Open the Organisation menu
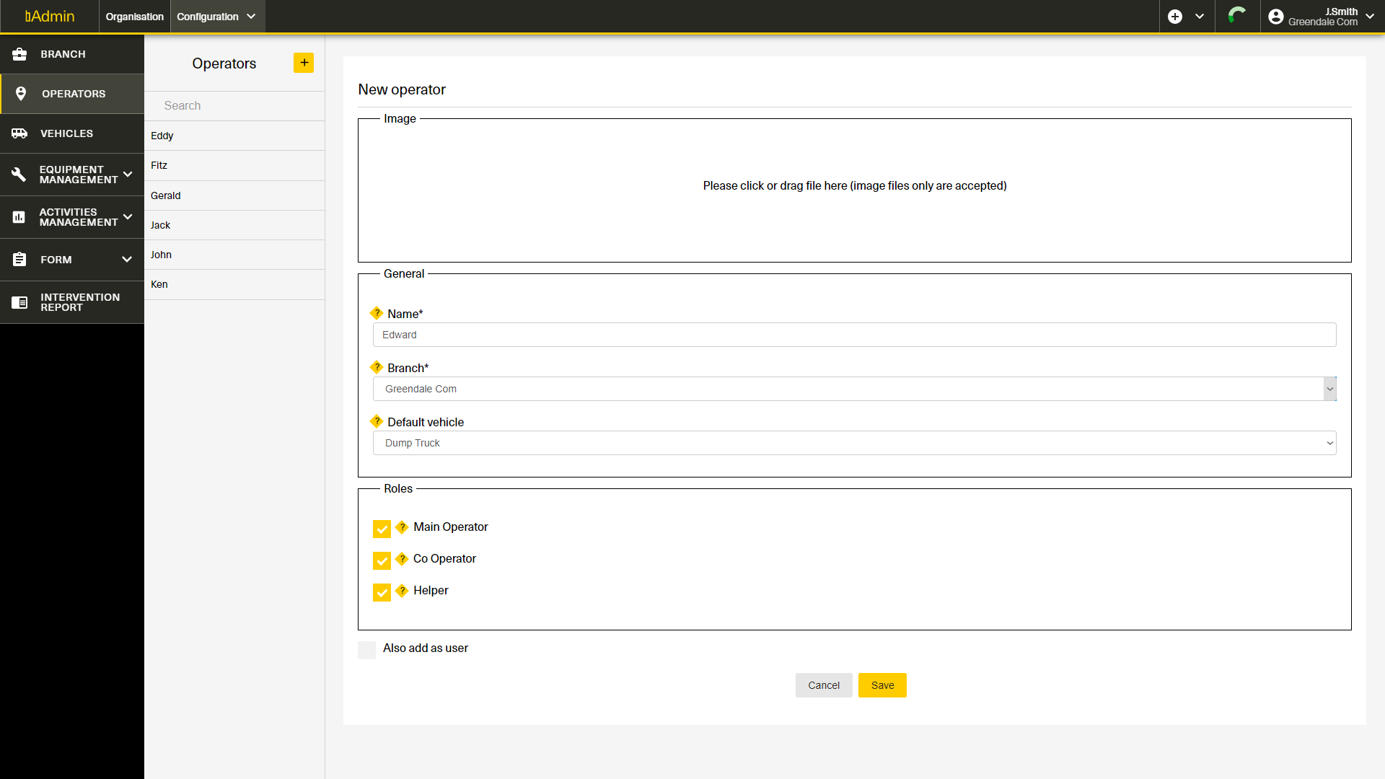 pos(134,17)
